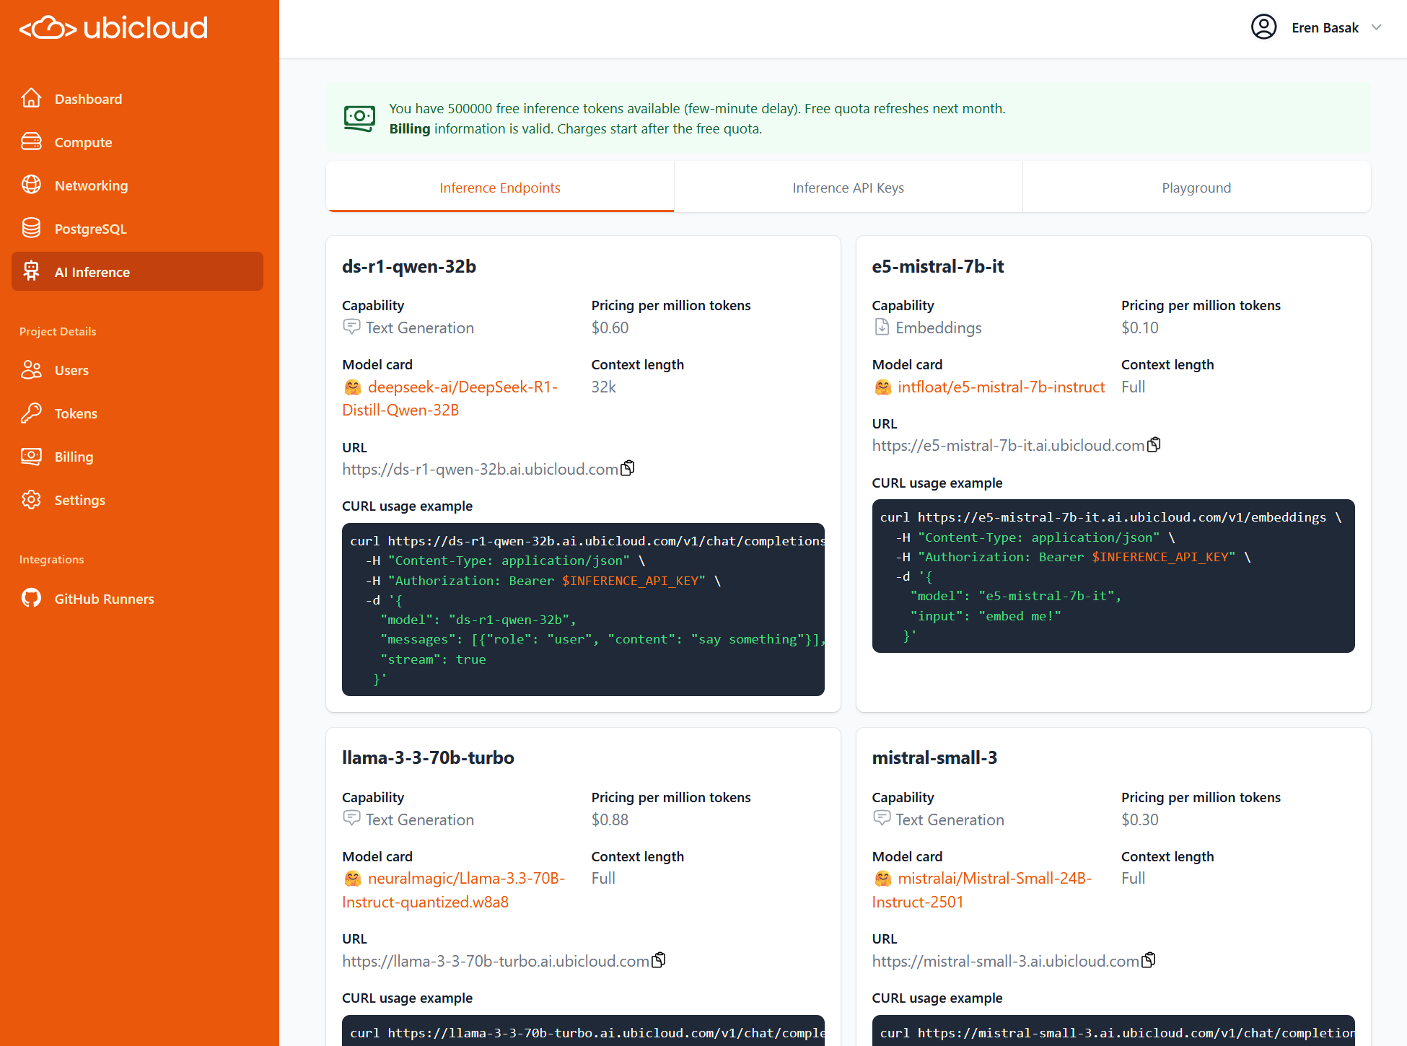Click the $0.88 pricing value

click(610, 819)
